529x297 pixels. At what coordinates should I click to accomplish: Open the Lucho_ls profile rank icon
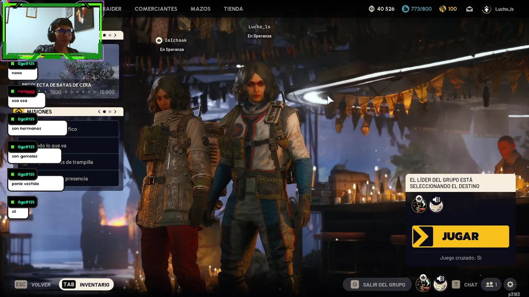tap(487, 9)
